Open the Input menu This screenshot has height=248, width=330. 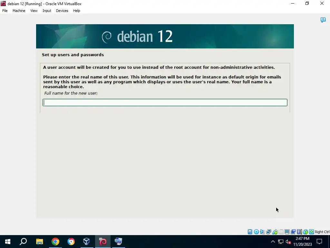pos(47,11)
